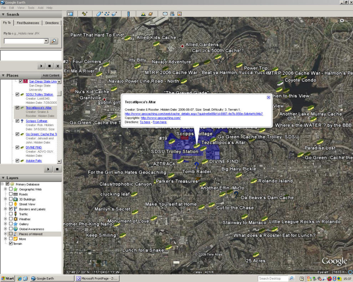
Task: Click the Add Content button
Action: 51,75
